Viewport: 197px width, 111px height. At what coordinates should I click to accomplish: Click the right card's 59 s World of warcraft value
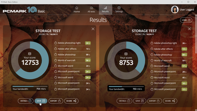184,61
